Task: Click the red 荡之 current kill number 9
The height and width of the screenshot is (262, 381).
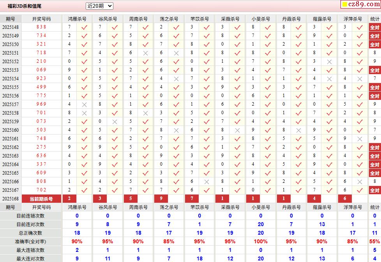Action: pos(161,198)
